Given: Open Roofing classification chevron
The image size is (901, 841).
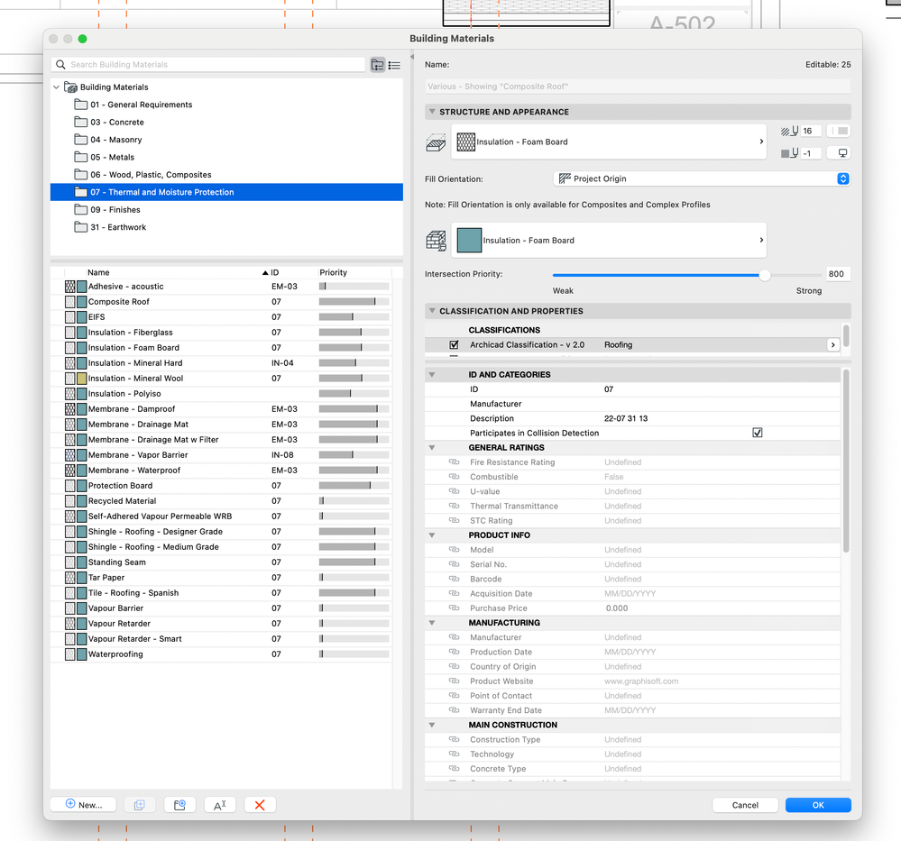Looking at the screenshot, I should coord(832,344).
